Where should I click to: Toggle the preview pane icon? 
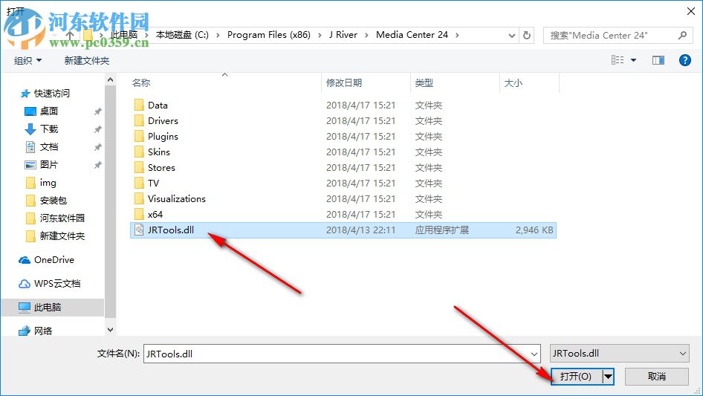pos(658,60)
